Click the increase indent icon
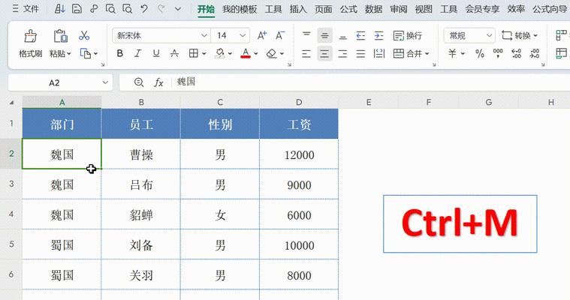Image resolution: width=570 pixels, height=300 pixels. coord(378,35)
